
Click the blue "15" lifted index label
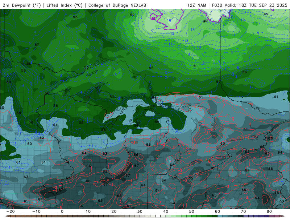[172, 33]
